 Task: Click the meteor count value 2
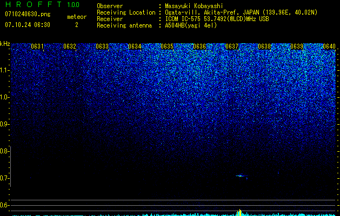77,25
